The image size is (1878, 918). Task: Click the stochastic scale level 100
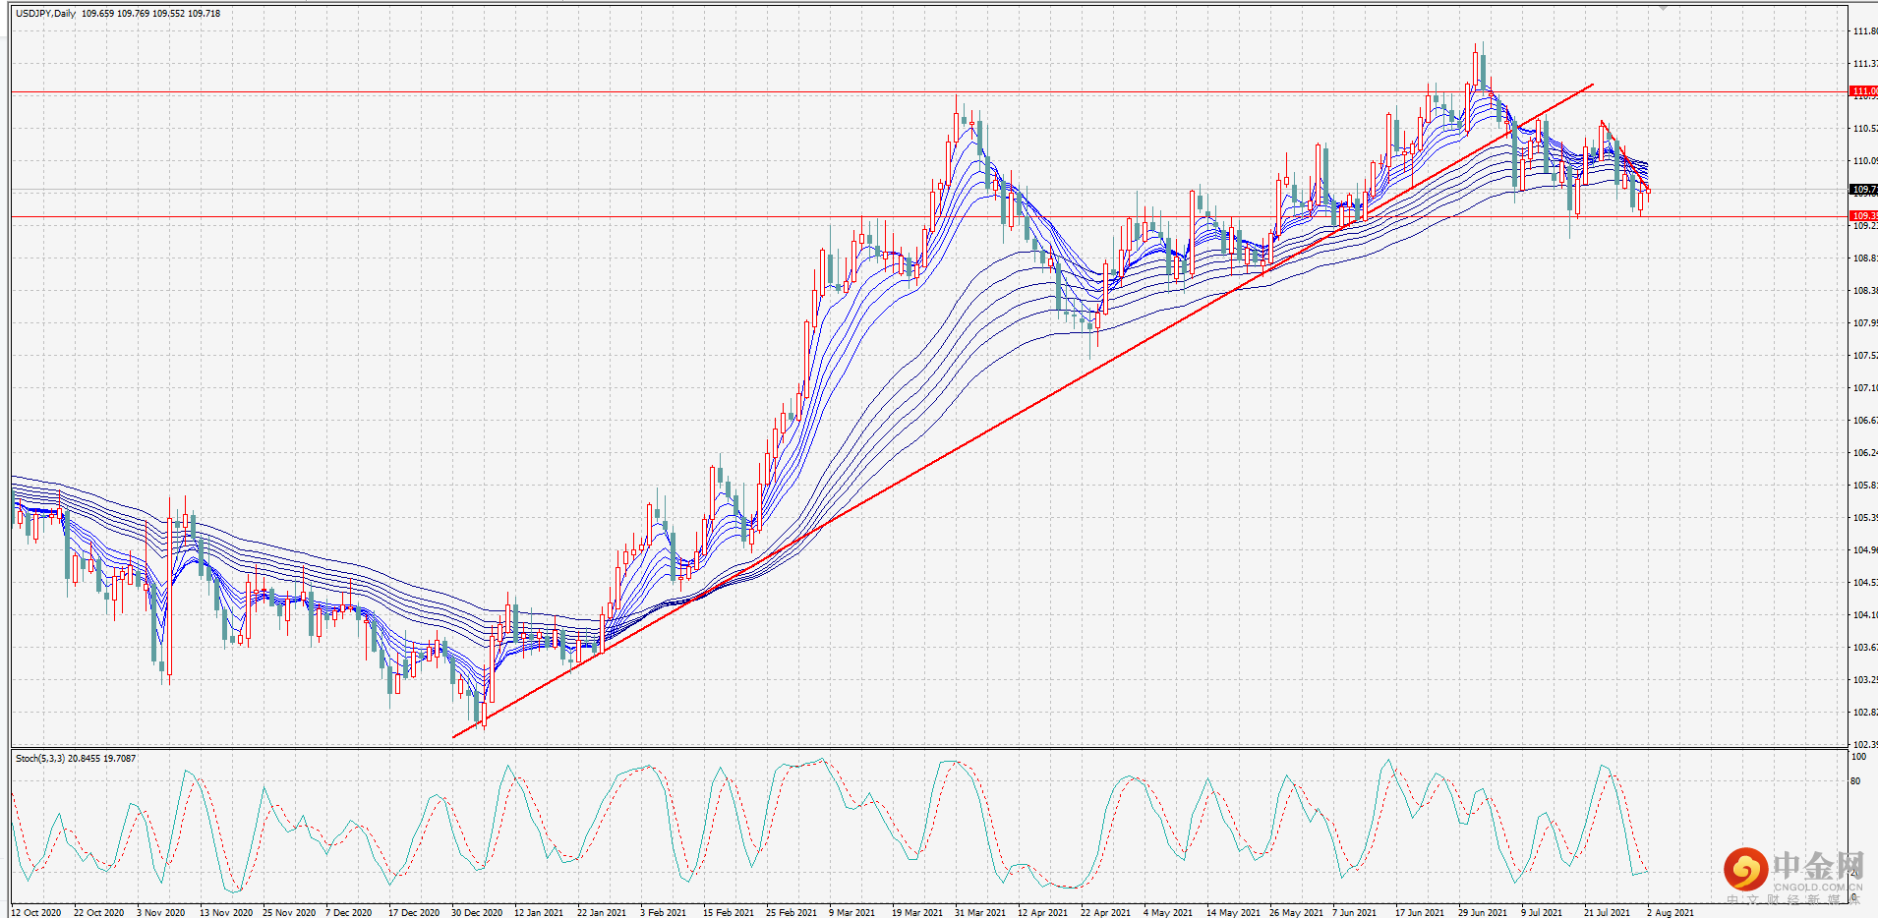pyautogui.click(x=1858, y=758)
